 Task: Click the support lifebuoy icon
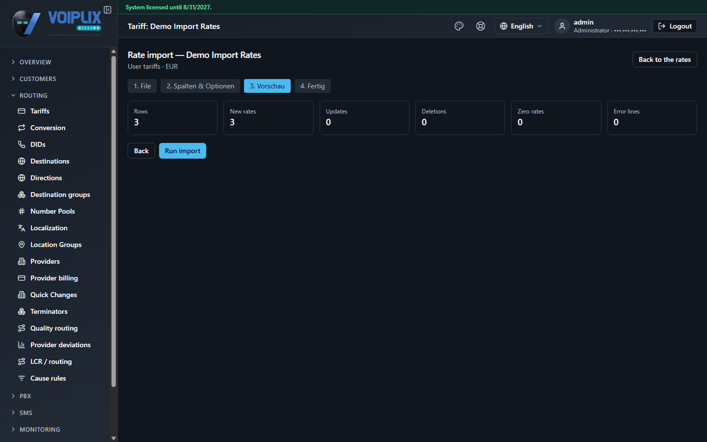click(x=481, y=26)
